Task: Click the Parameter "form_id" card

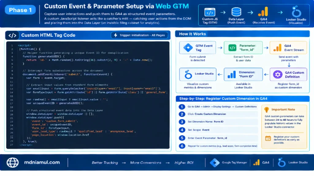Action: point(243,48)
